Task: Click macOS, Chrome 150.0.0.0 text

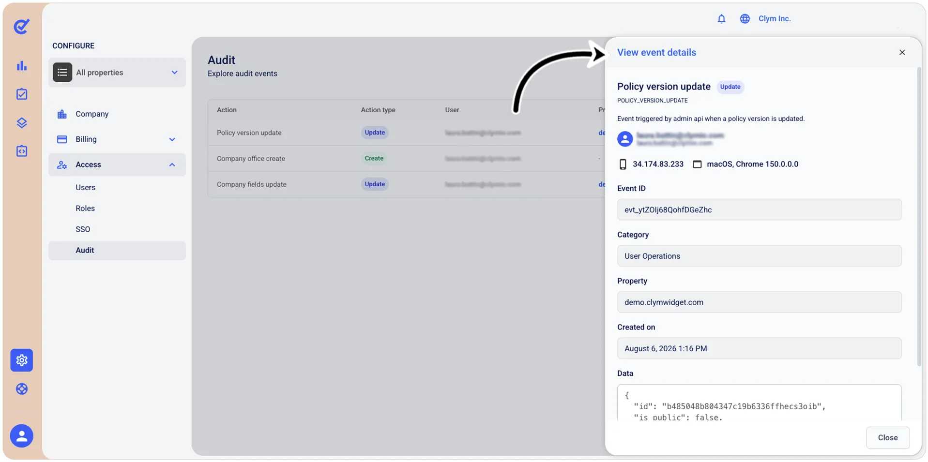Action: point(752,164)
